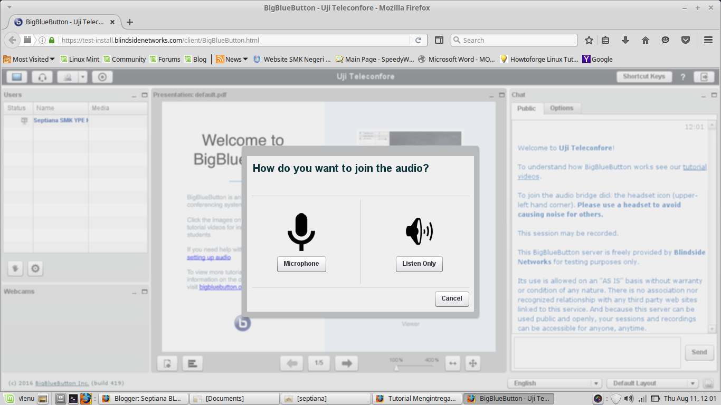Select the Septiana SMK YPE user row

75,121
